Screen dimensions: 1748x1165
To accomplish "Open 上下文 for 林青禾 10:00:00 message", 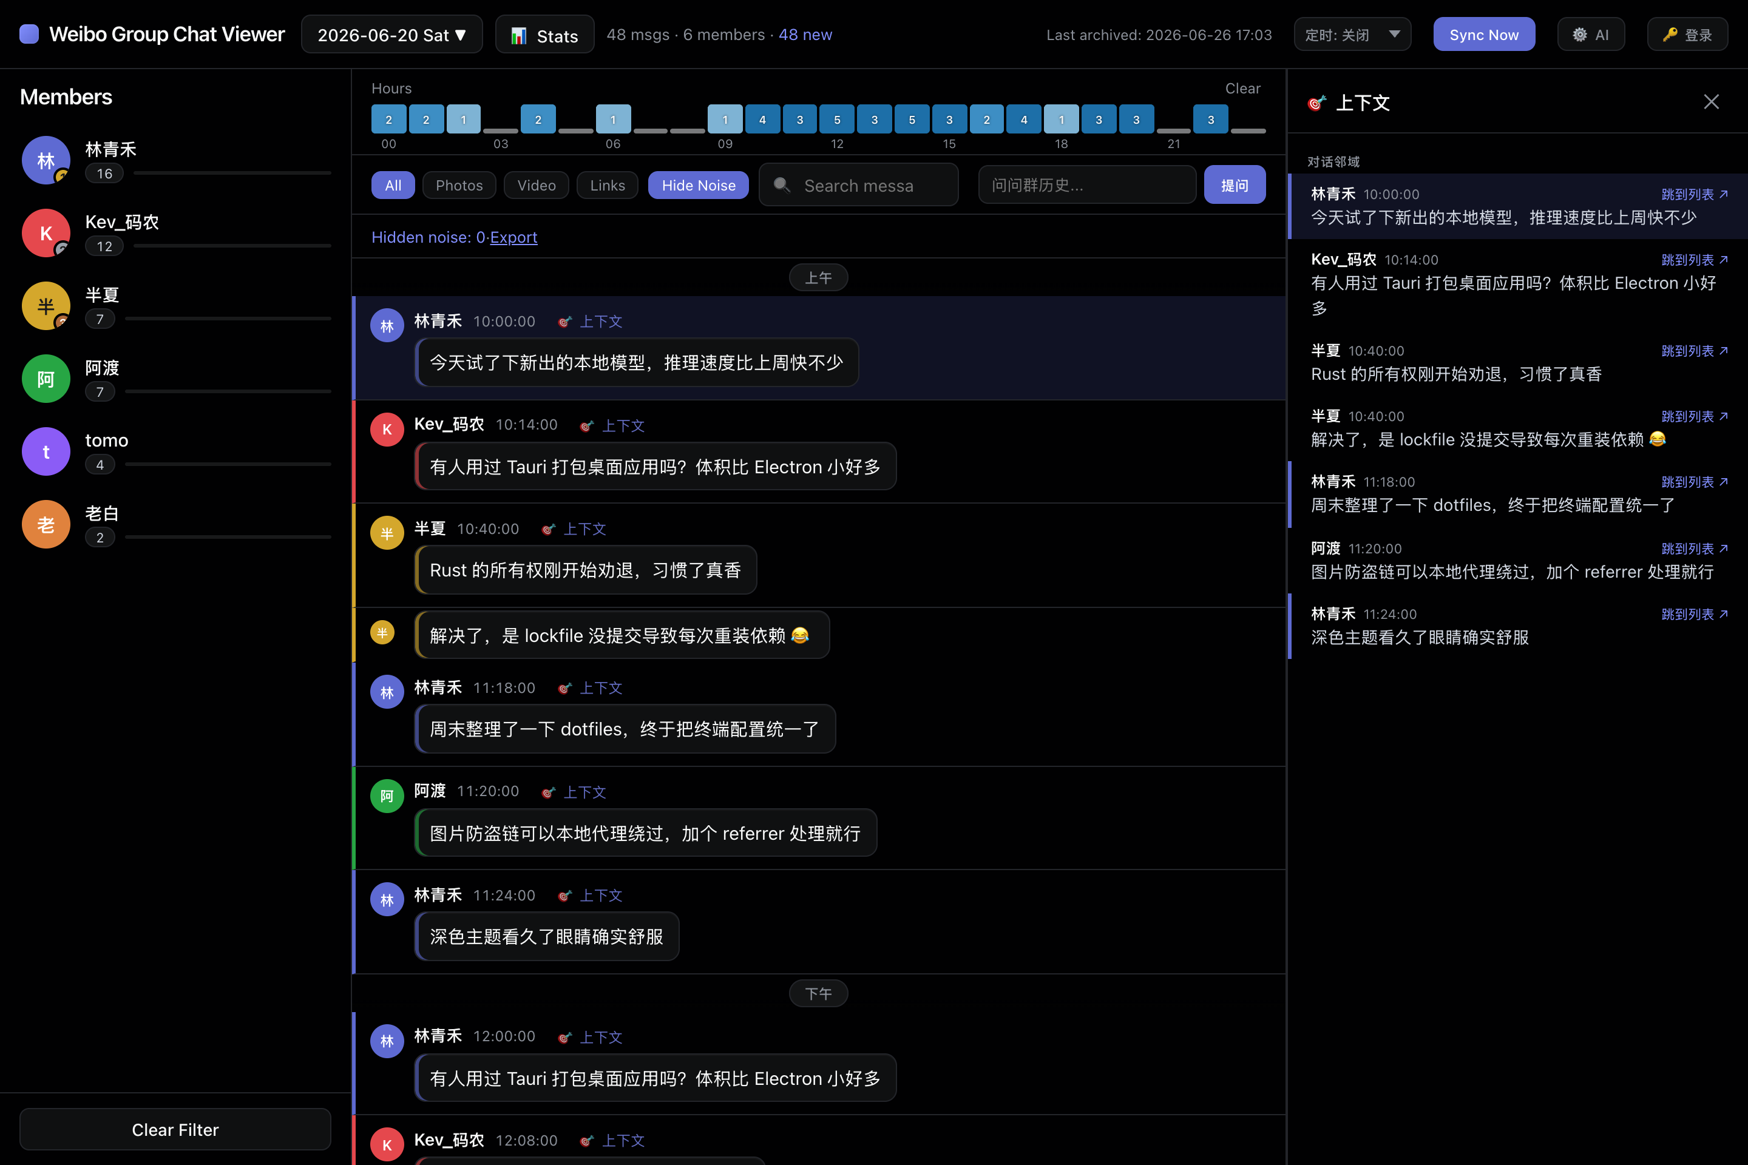I will pos(591,322).
